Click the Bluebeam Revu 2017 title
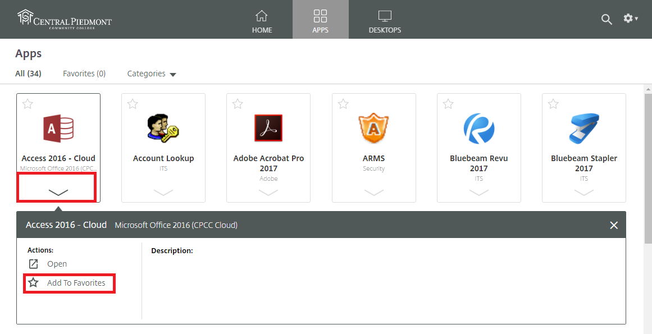 point(478,163)
